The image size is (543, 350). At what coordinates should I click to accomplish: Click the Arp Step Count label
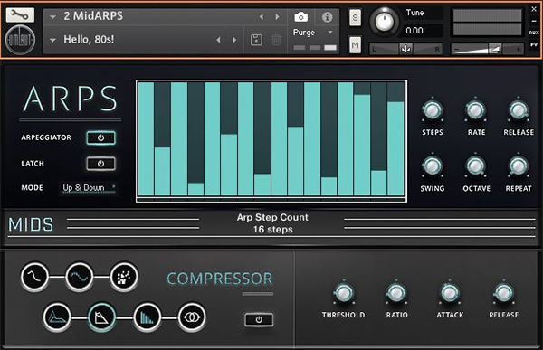[x=272, y=217]
